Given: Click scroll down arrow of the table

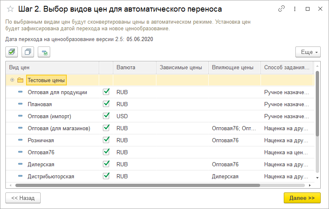Looking at the screenshot, I should (317, 177).
